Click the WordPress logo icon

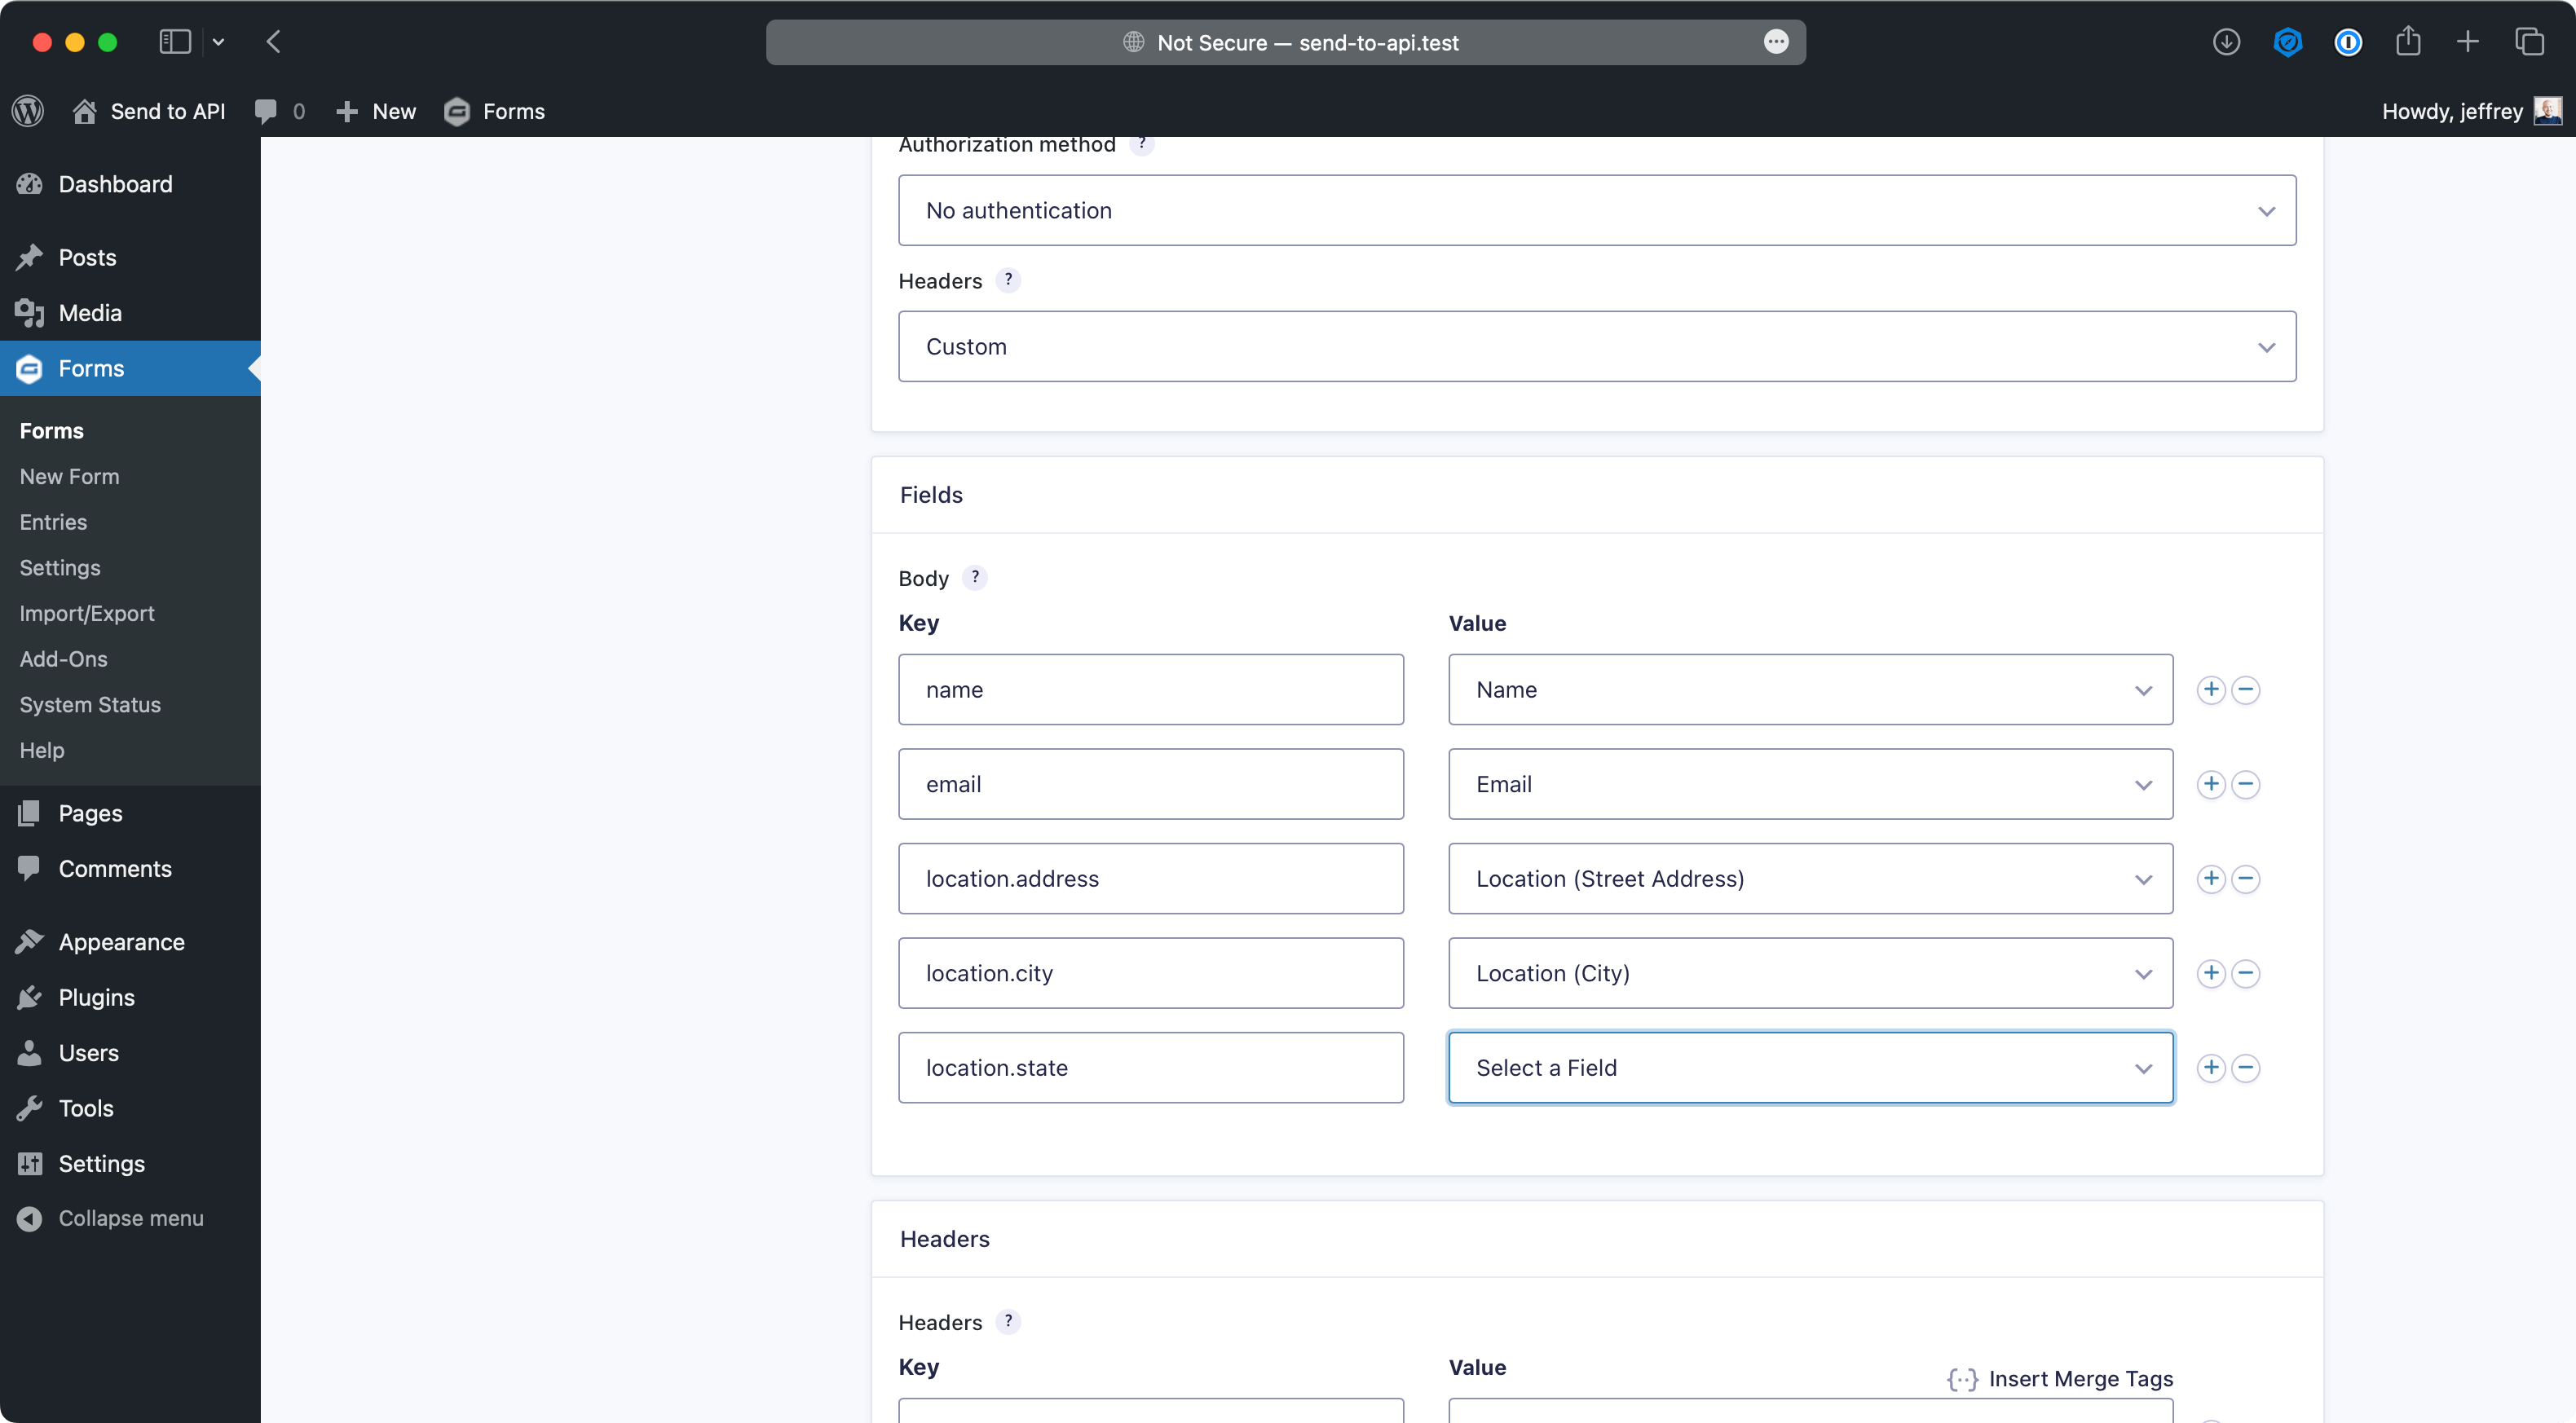click(x=28, y=111)
